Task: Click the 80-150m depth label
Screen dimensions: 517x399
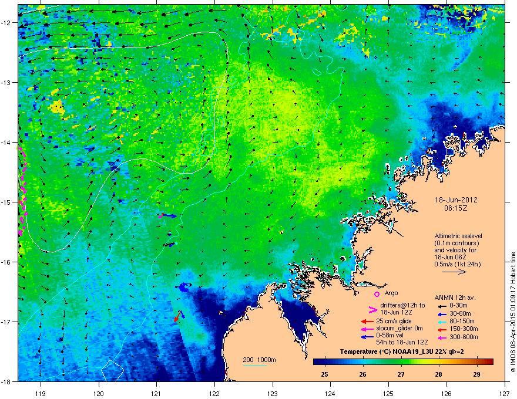Action: click(462, 322)
